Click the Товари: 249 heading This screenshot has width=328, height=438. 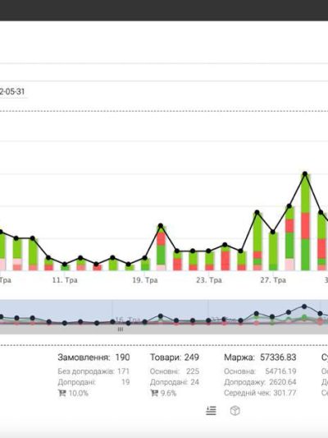point(175,357)
